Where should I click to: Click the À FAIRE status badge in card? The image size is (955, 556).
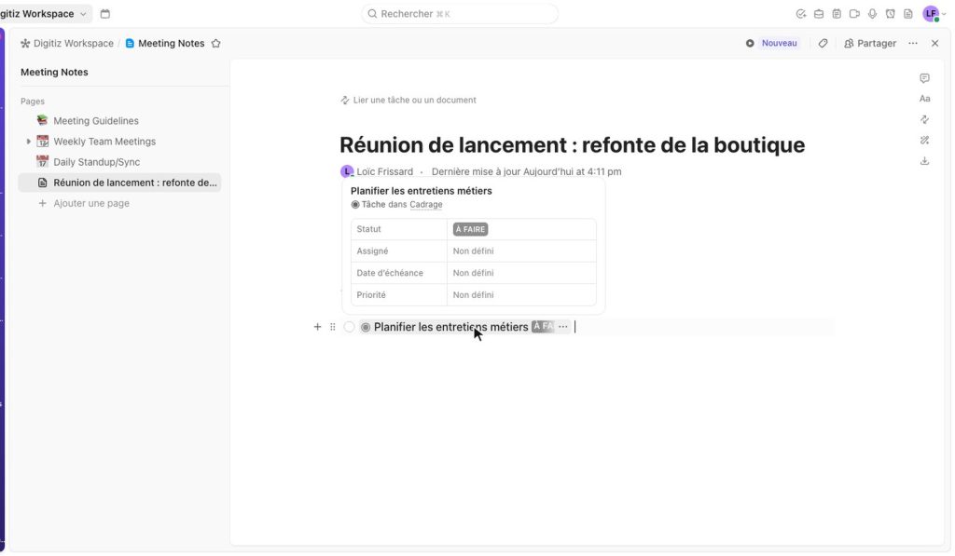coord(470,229)
